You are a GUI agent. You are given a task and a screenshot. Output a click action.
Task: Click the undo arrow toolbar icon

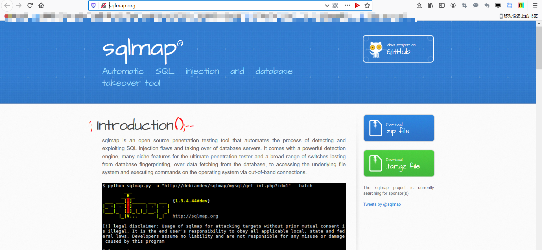coord(487,5)
